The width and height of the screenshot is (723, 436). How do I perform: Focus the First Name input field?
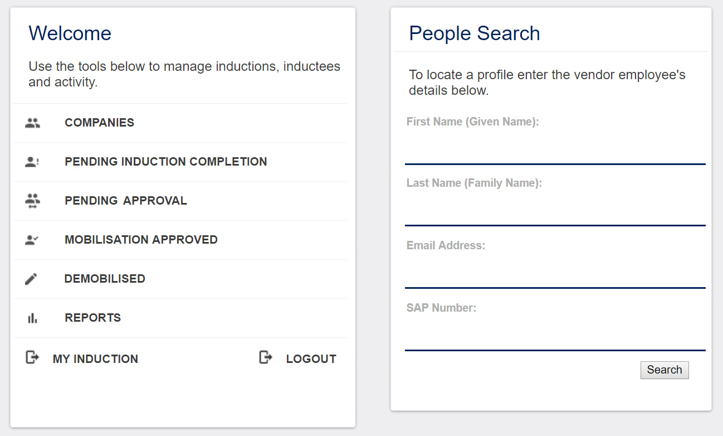tap(555, 148)
